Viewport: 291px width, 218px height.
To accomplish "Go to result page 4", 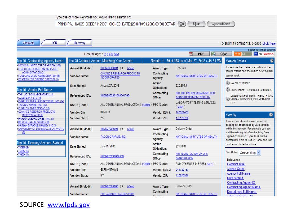I will pyautogui.click(x=110, y=54).
